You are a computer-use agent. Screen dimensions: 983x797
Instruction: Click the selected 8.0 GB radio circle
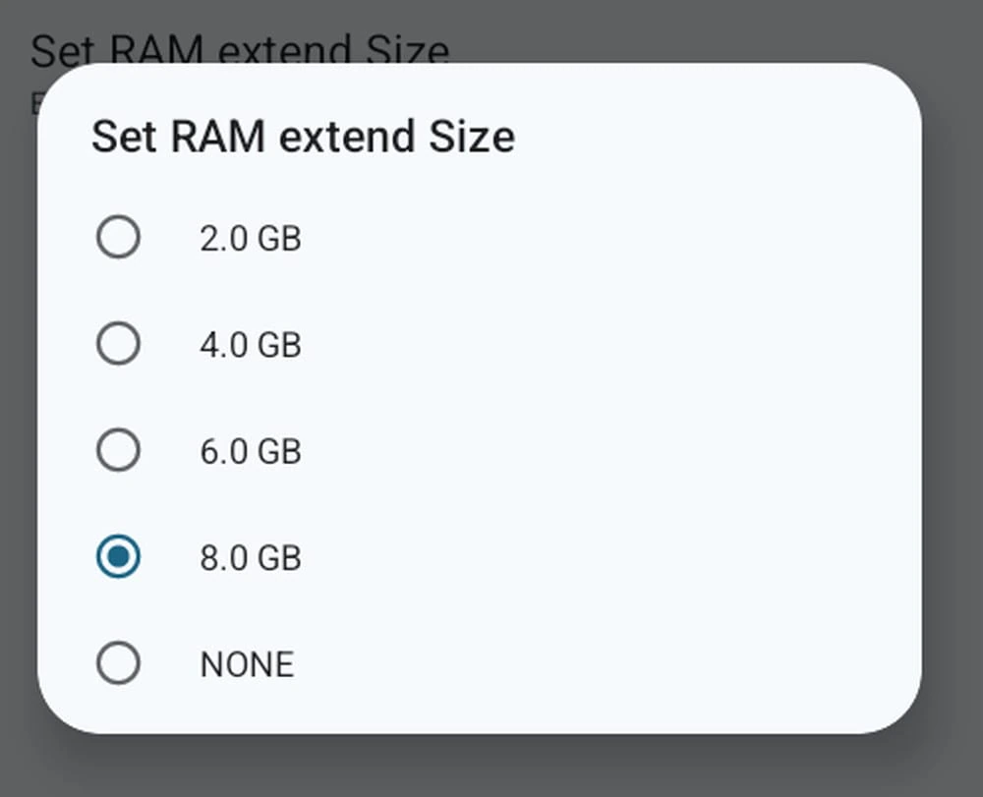pos(118,556)
